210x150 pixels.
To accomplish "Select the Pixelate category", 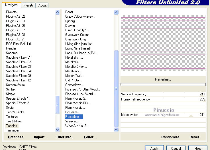I will pos(11,12).
